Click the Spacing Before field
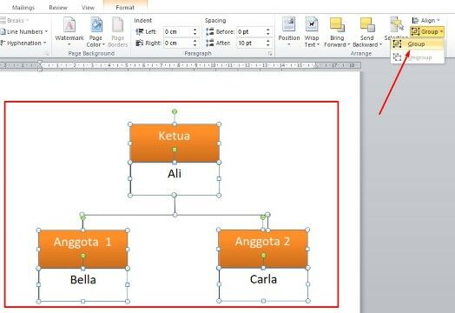This screenshot has height=313, width=455. (251, 31)
